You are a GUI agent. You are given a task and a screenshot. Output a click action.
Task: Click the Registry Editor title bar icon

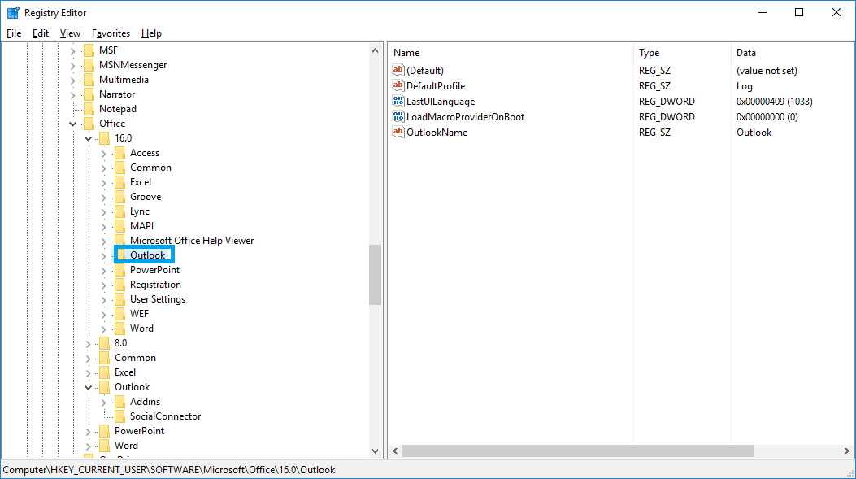pos(13,12)
